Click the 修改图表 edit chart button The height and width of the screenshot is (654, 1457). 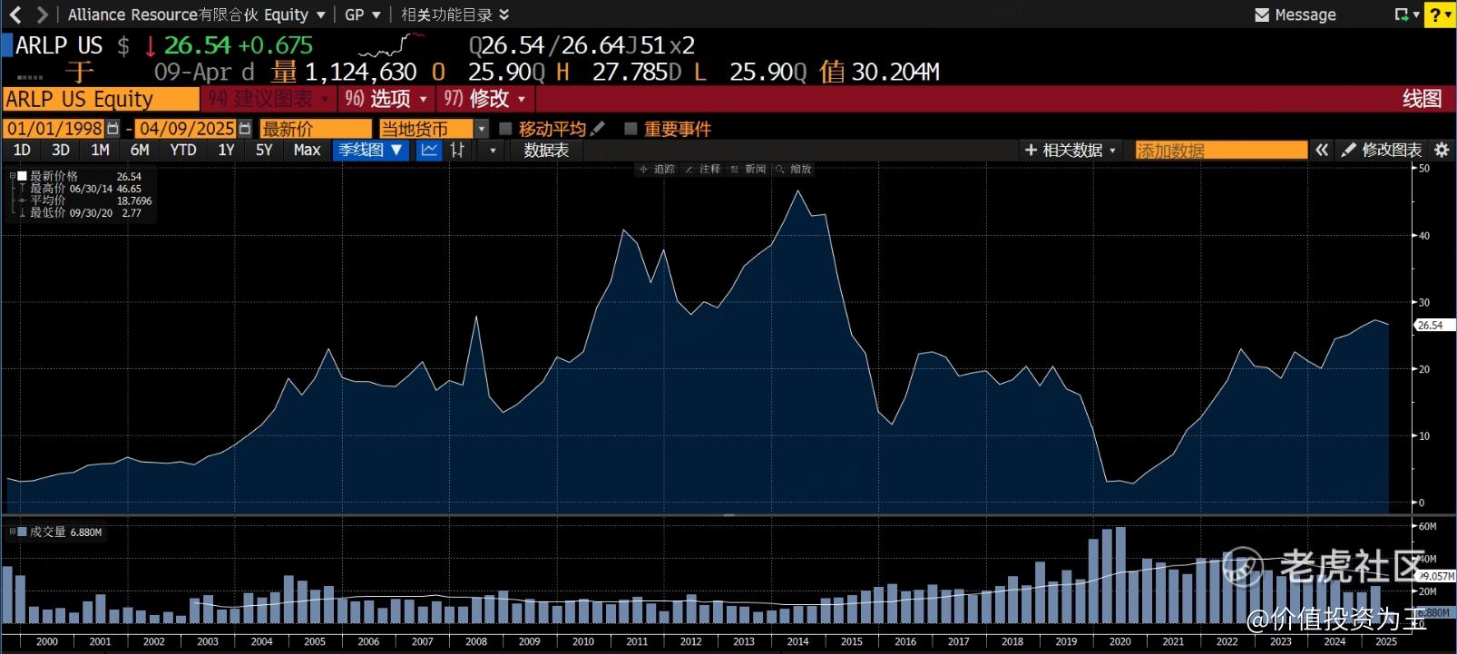[x=1382, y=150]
